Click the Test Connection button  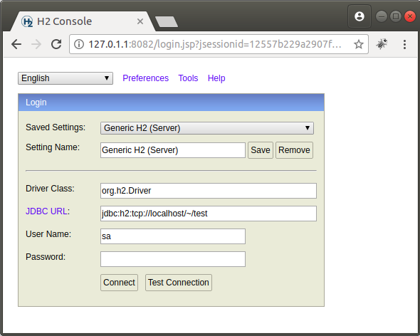point(179,283)
